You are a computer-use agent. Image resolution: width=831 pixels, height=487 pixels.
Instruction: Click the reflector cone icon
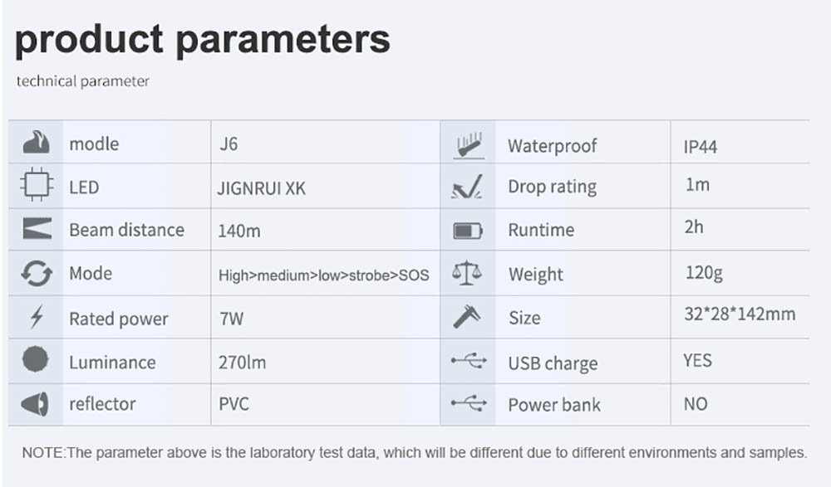[x=36, y=404]
